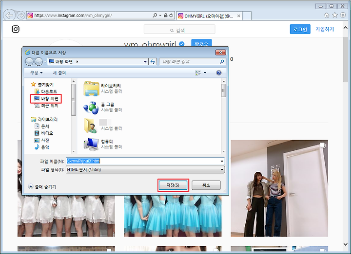Open the blue dresses group photo

[x=173, y=216]
